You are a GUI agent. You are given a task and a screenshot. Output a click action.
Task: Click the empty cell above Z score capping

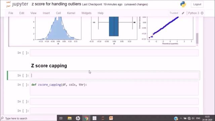click(x=114, y=53)
